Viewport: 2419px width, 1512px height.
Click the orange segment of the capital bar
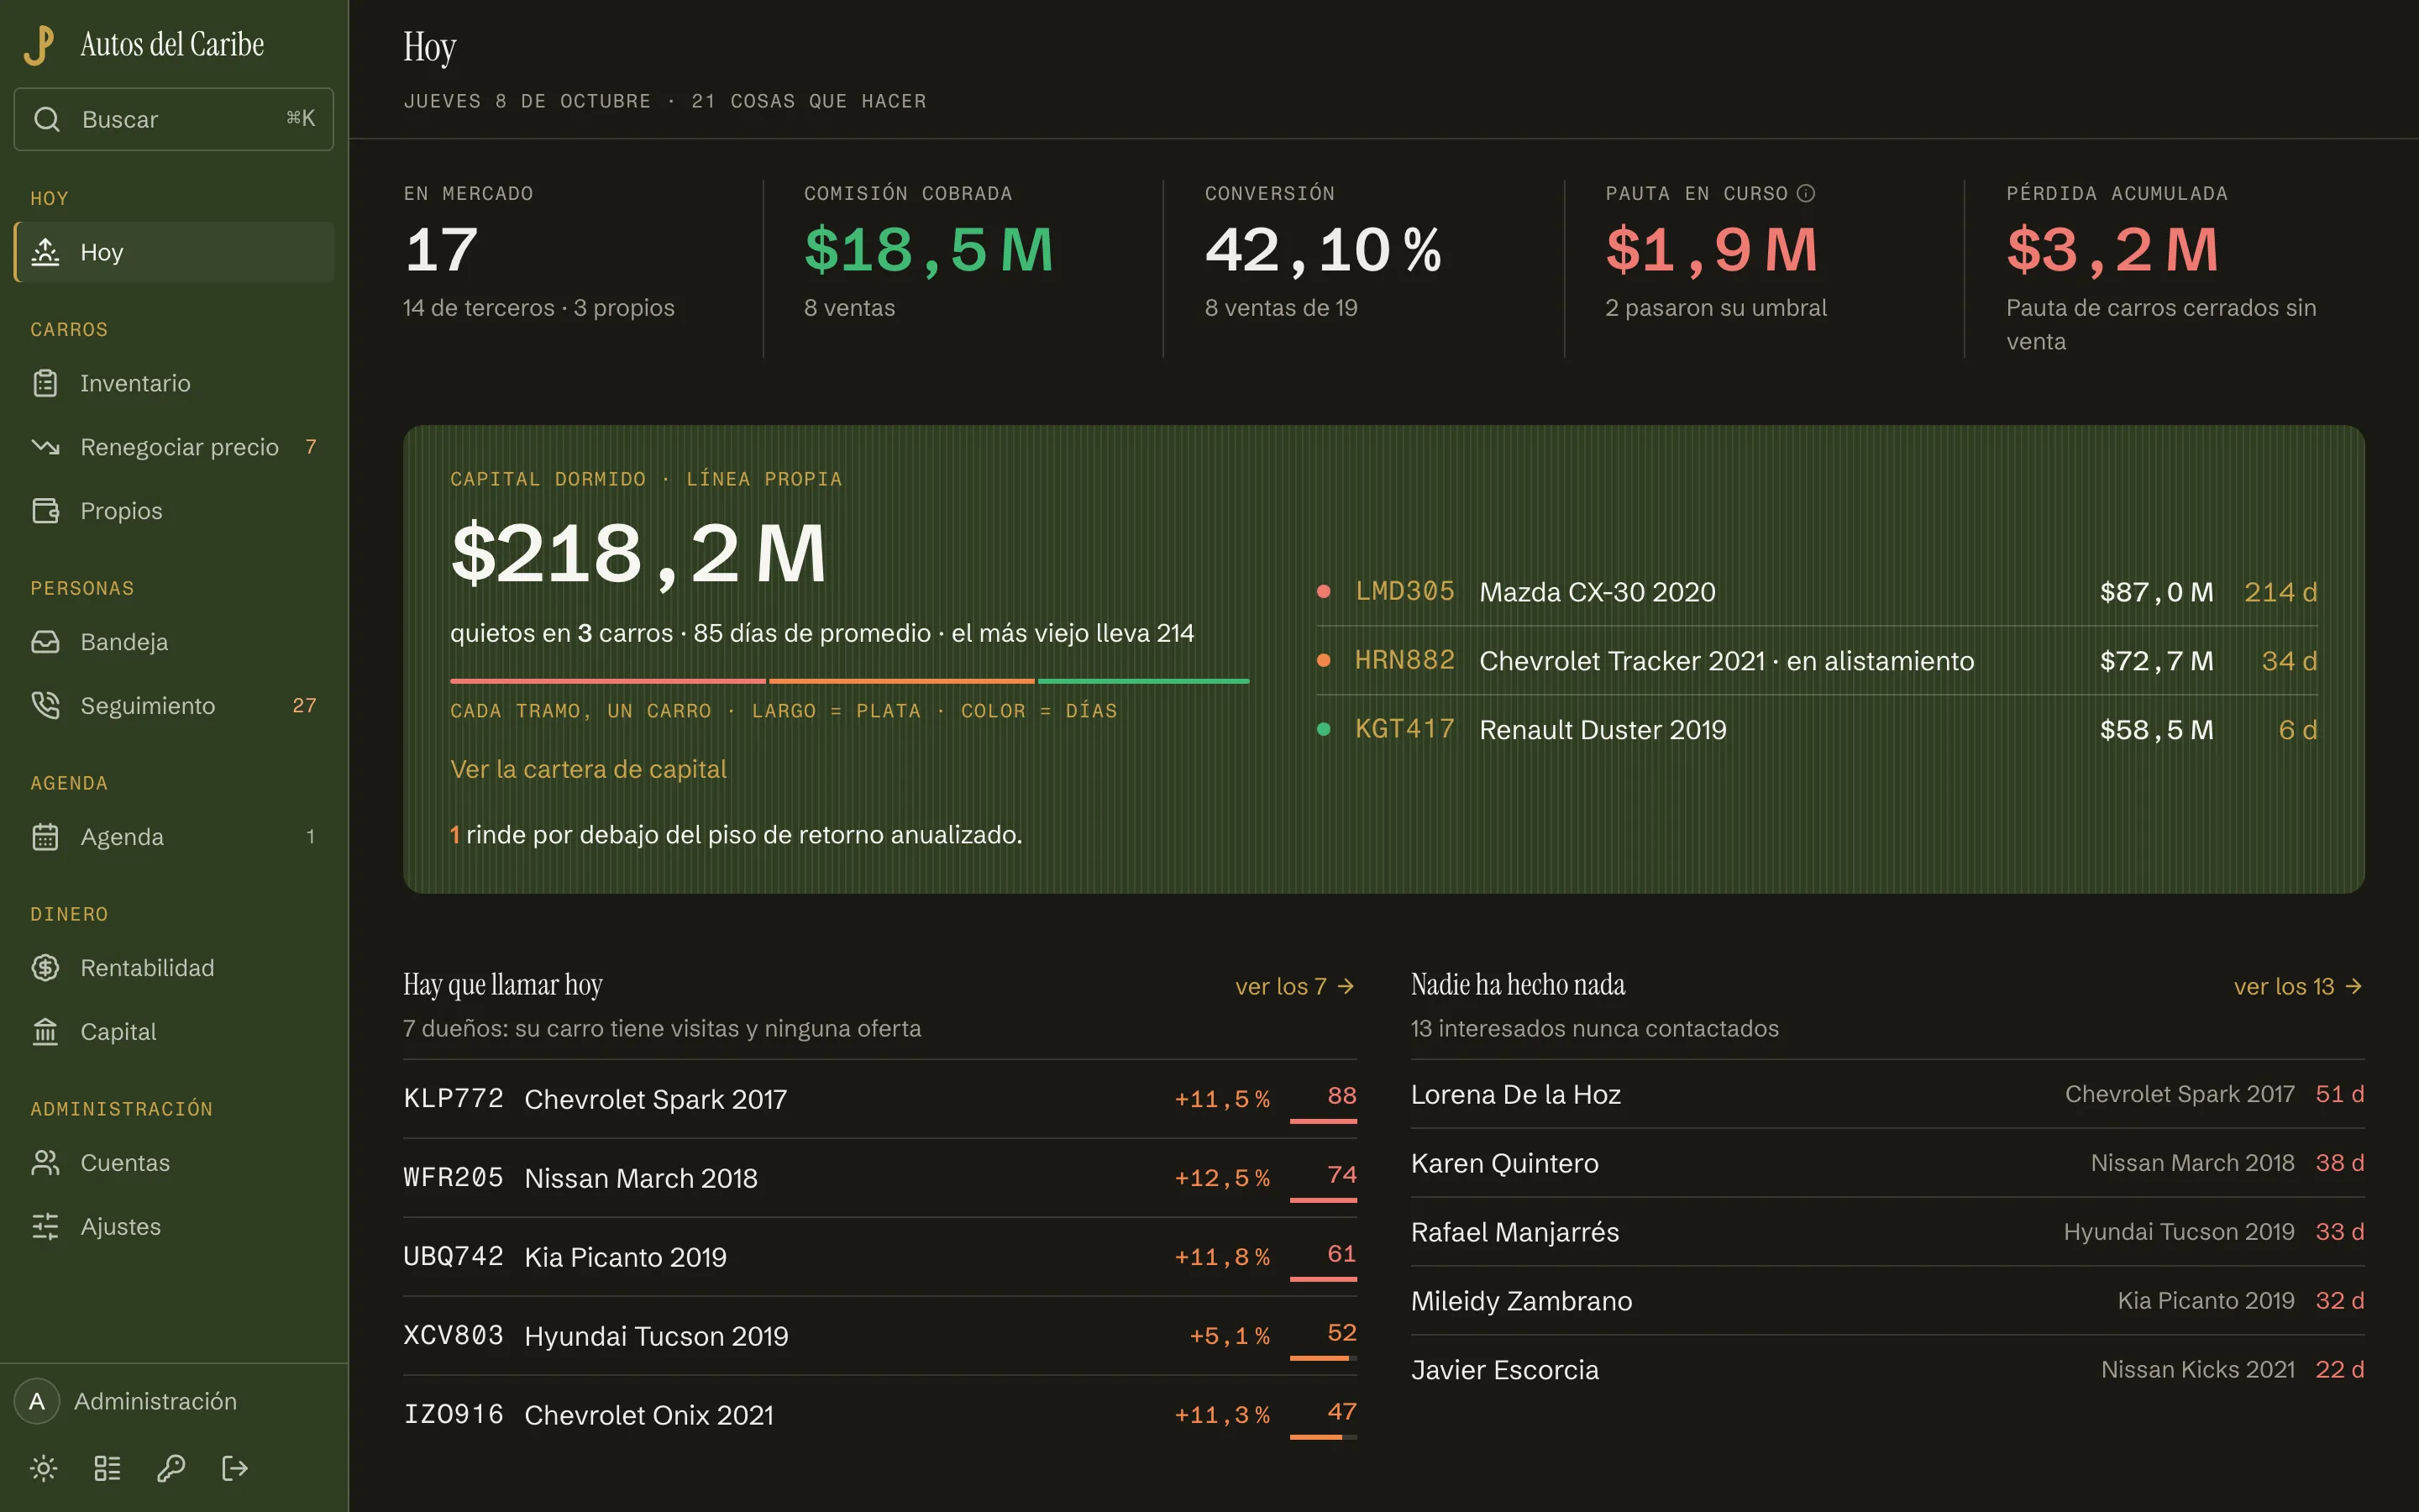(x=901, y=681)
